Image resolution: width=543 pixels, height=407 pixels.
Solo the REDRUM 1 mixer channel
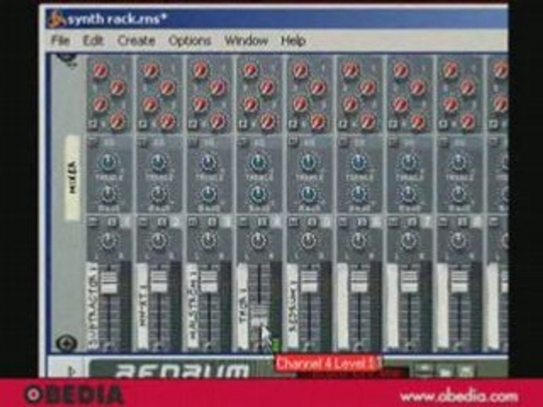[311, 222]
